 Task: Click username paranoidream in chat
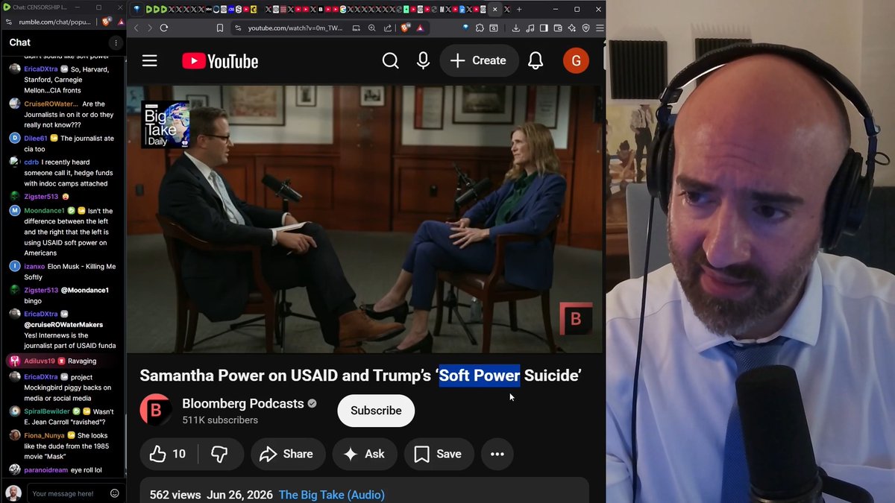click(x=45, y=470)
